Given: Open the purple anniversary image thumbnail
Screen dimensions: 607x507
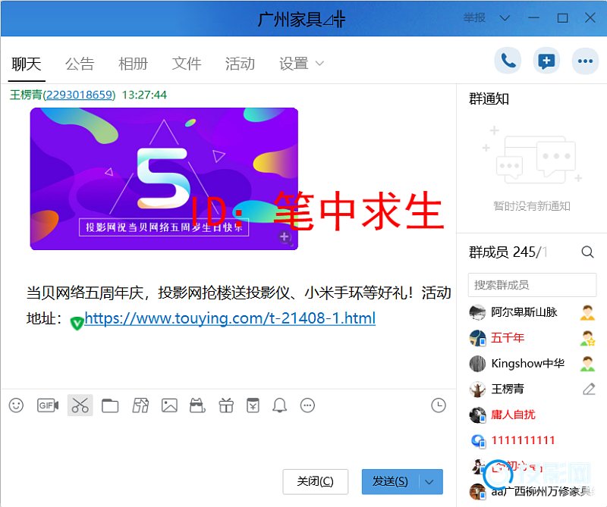Looking at the screenshot, I should (x=164, y=179).
